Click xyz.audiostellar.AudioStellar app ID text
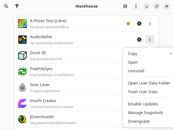The height and width of the screenshot is (130, 173). pyautogui.click(x=52, y=43)
